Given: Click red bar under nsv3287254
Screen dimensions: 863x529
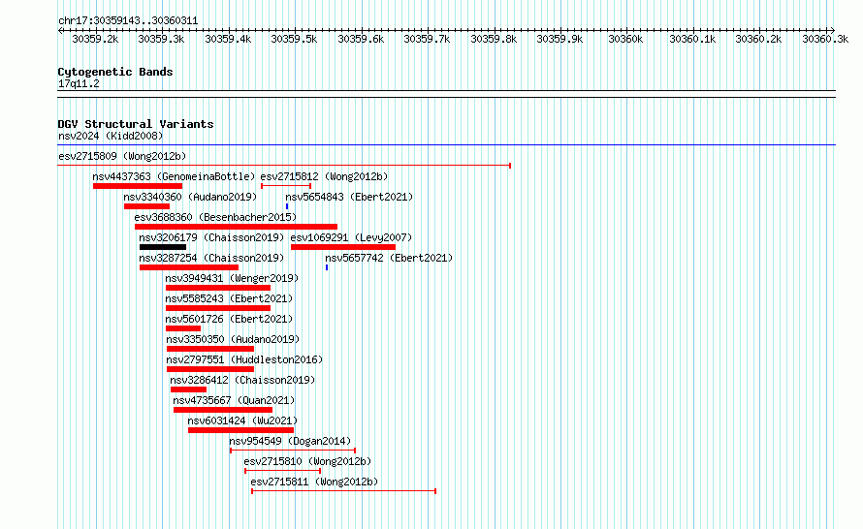Looking at the screenshot, I should (189, 267).
